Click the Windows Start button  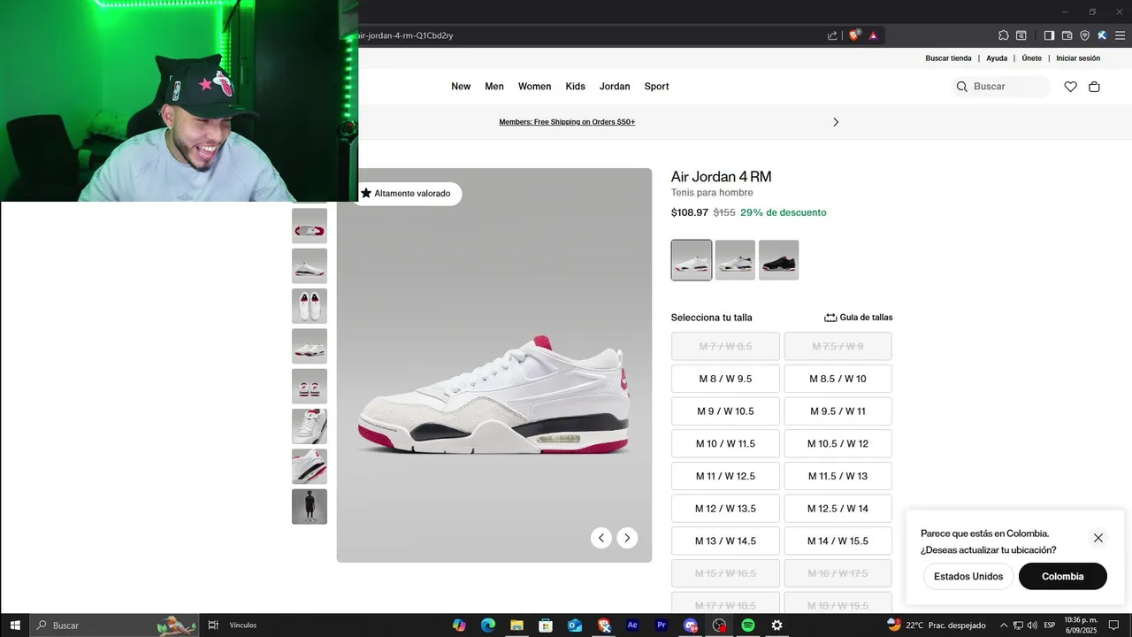click(x=15, y=625)
